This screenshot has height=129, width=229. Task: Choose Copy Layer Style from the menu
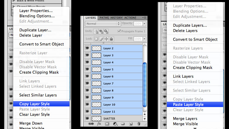41,104
